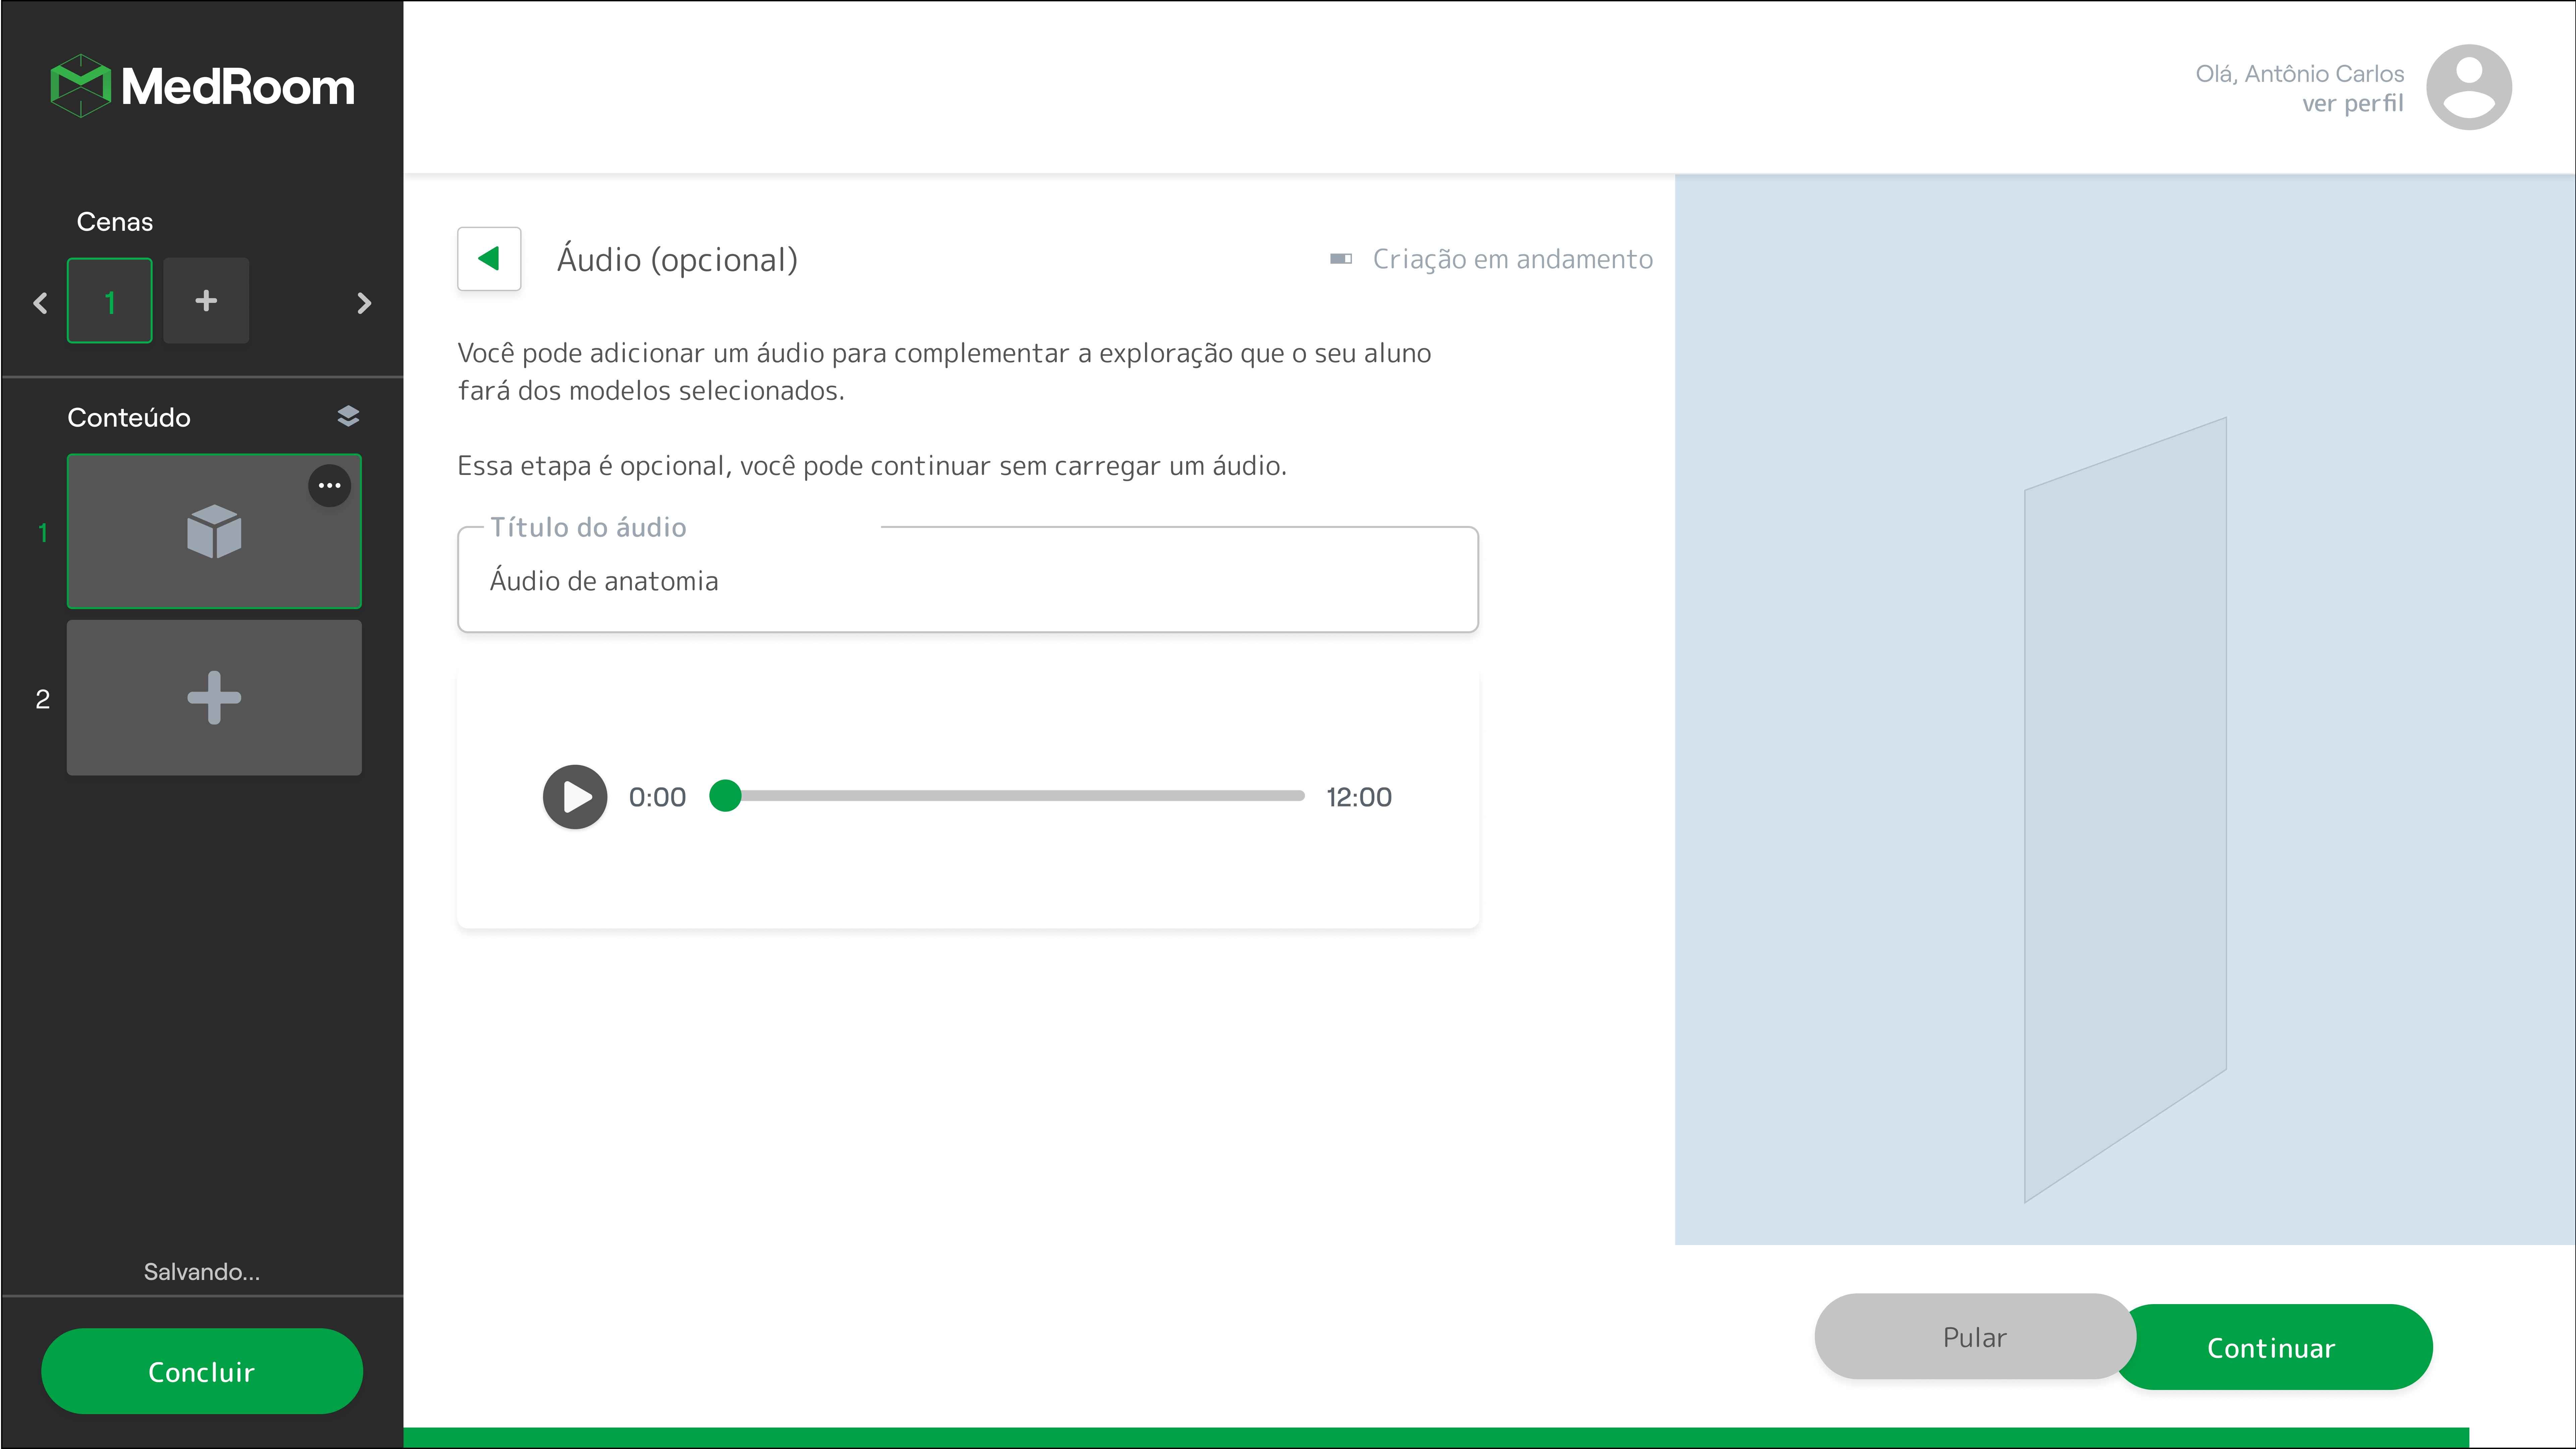This screenshot has height=1449, width=2576.
Task: Select scene 1 tab
Action: (x=110, y=301)
